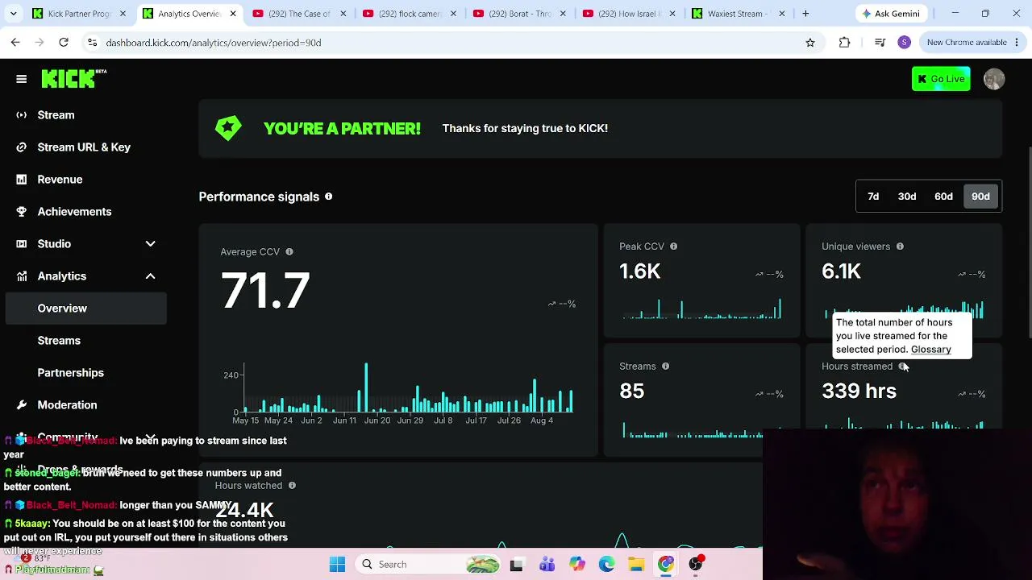The image size is (1032, 580).
Task: Select the 60d period
Action: (x=943, y=197)
